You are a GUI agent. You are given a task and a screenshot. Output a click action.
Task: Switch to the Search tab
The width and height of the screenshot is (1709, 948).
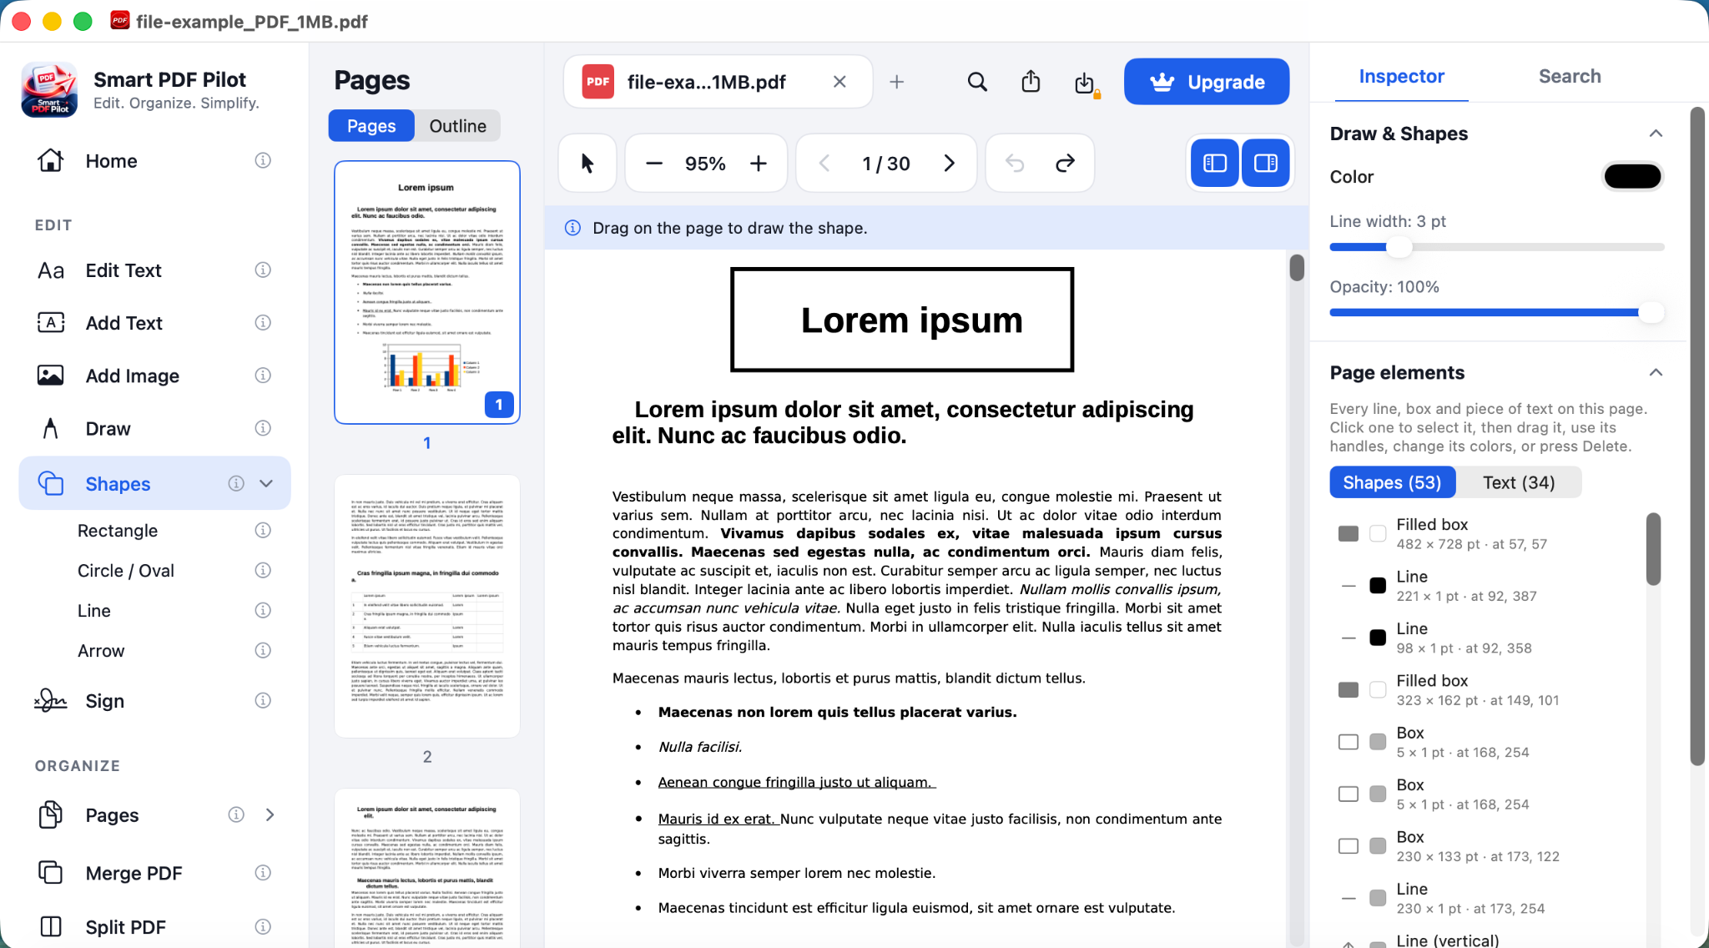pyautogui.click(x=1570, y=76)
